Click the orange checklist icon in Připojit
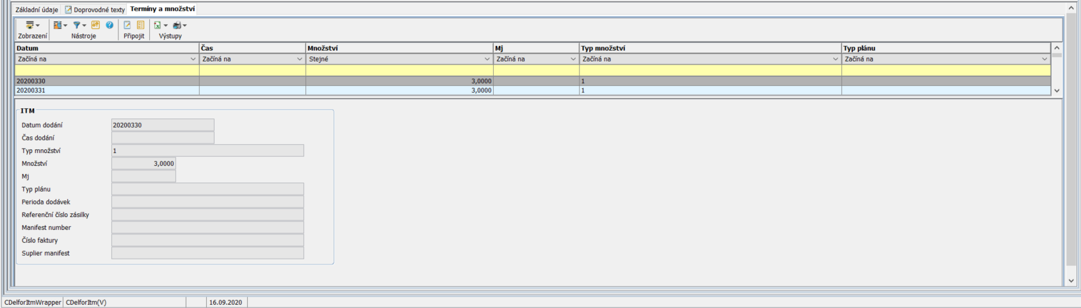The width and height of the screenshot is (1081, 308). coord(141,26)
